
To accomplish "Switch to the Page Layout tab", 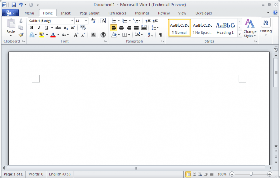I will [x=89, y=13].
